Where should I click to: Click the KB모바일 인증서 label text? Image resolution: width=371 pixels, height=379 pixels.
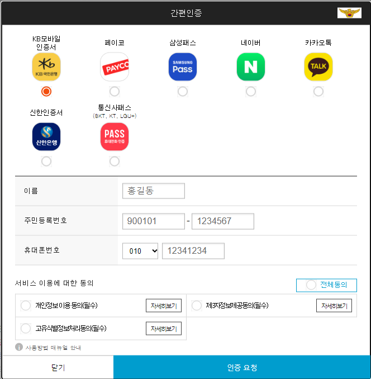(x=46, y=43)
